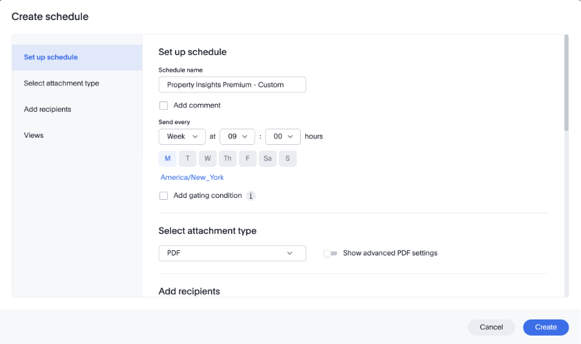
Task: Toggle Show advanced PDF settings switch
Action: pos(331,253)
